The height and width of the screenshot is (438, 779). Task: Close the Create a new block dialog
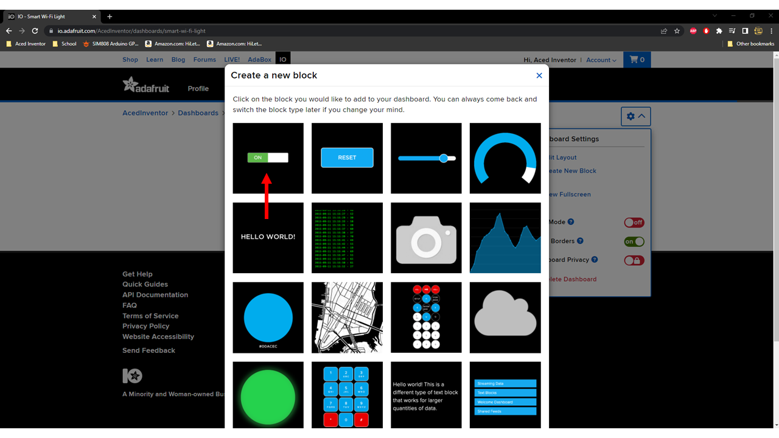tap(539, 75)
